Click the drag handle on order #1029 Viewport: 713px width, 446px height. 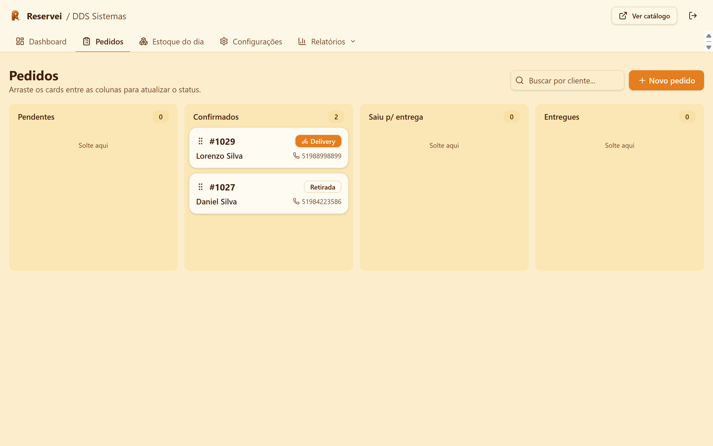201,141
